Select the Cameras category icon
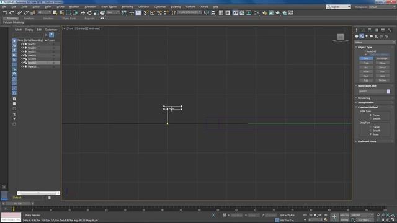Image resolution: width=397 pixels, height=223 pixels. [372, 37]
